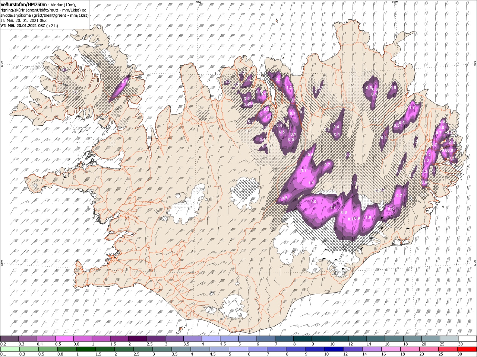Click the 'slydda/snjókoma' legend description line

44,15
